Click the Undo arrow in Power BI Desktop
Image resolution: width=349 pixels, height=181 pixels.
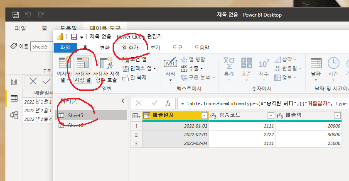pyautogui.click(x=28, y=15)
